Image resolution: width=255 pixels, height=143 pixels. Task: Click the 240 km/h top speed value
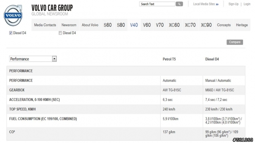pyautogui.click(x=169, y=109)
